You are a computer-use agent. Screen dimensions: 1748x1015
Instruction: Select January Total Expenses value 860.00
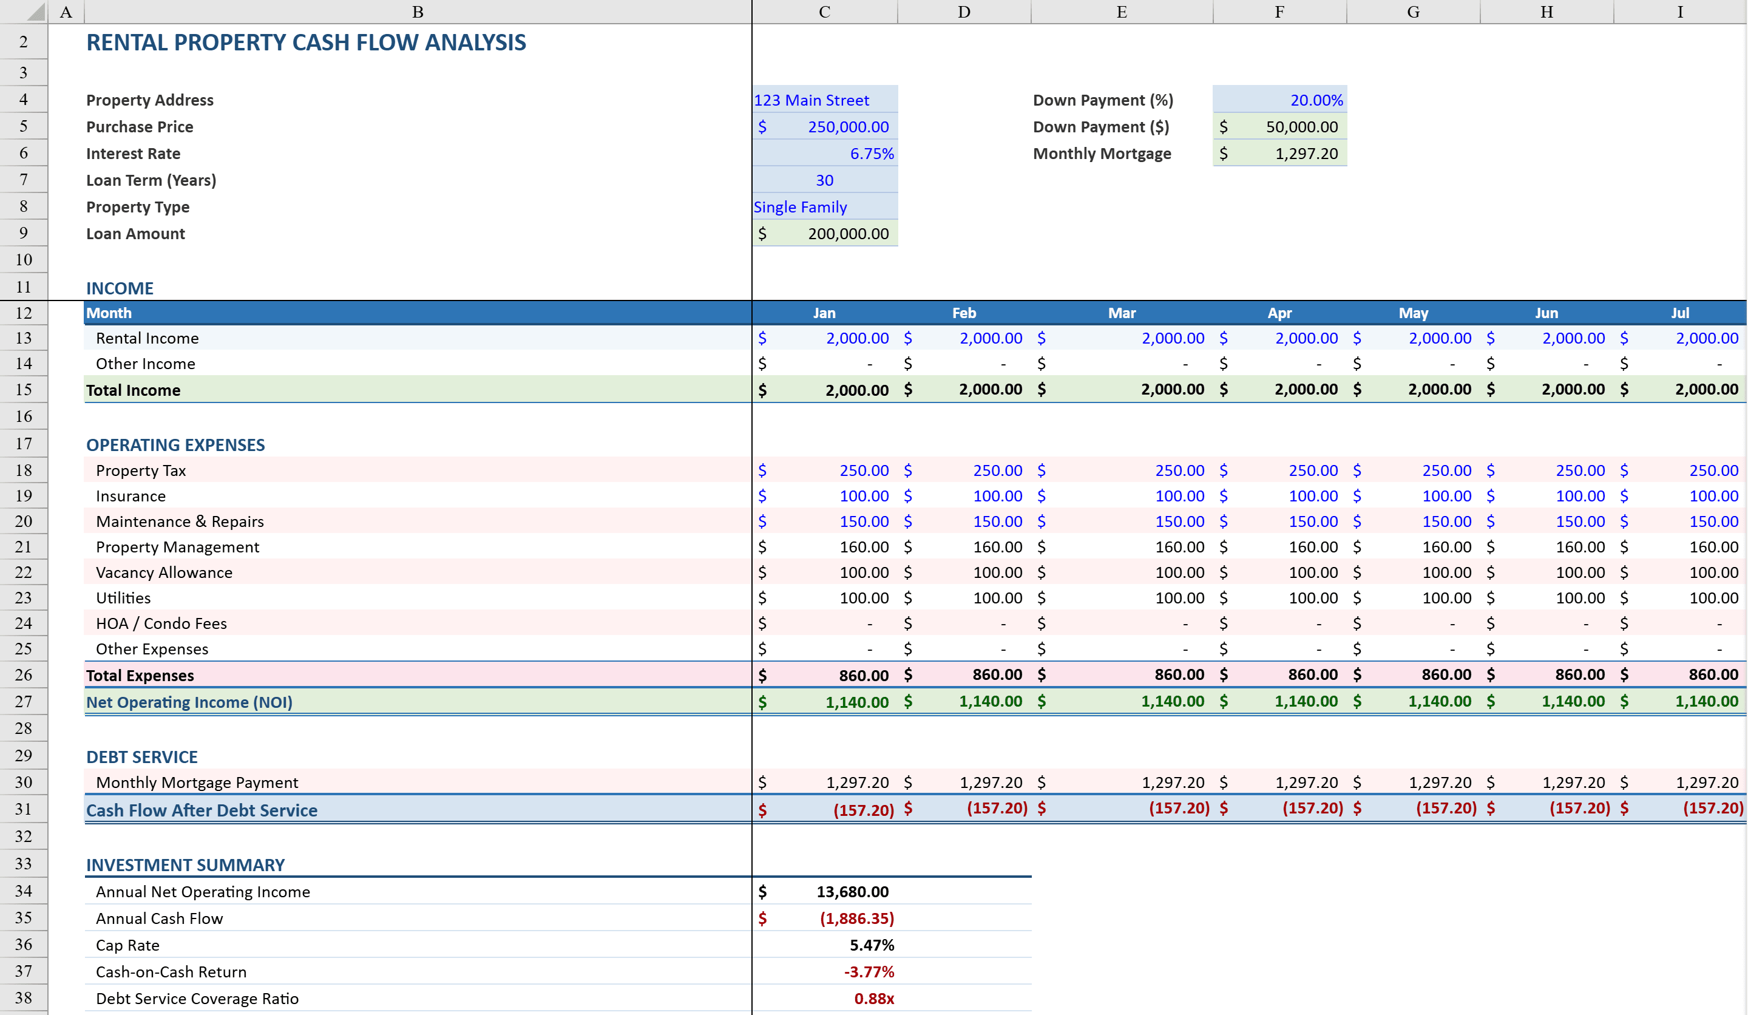825,674
